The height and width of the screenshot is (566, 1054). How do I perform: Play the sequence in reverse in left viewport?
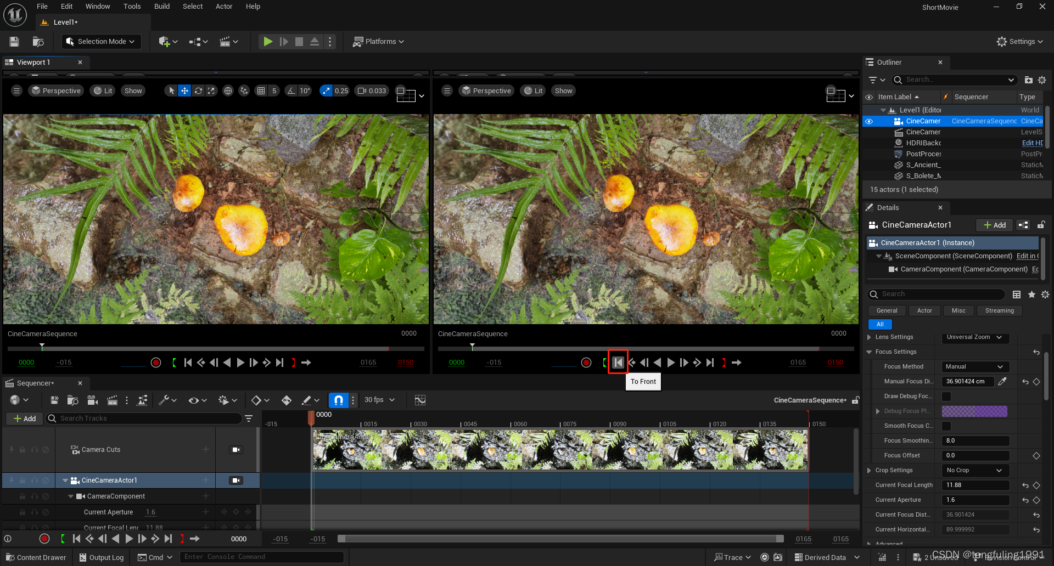coord(227,363)
